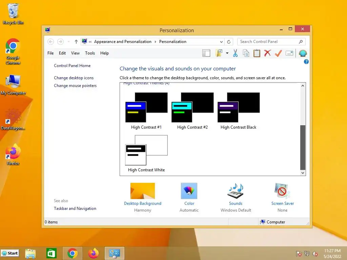Click the network tray icon

click(x=307, y=254)
